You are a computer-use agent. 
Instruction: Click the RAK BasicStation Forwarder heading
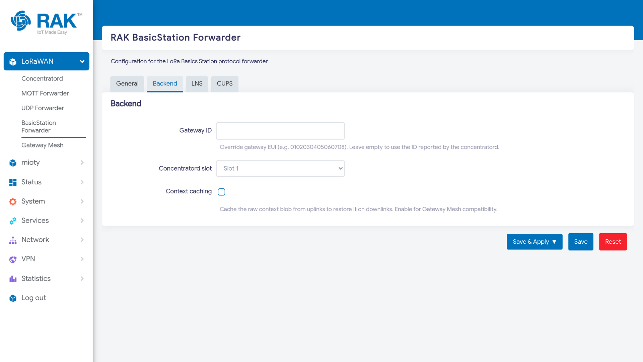point(175,38)
